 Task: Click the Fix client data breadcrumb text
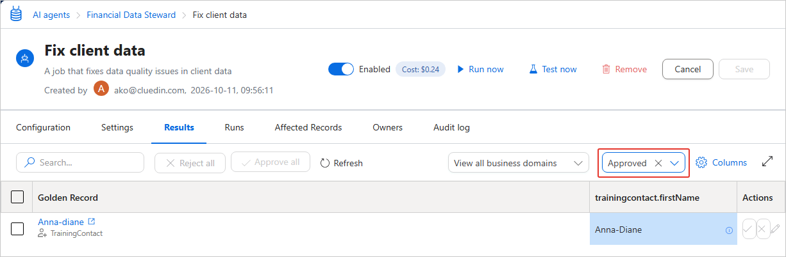(220, 15)
